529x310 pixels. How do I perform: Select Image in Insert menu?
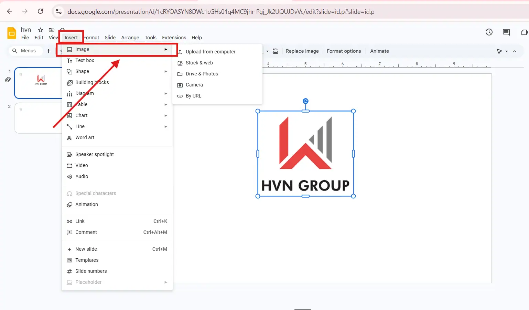(x=117, y=49)
